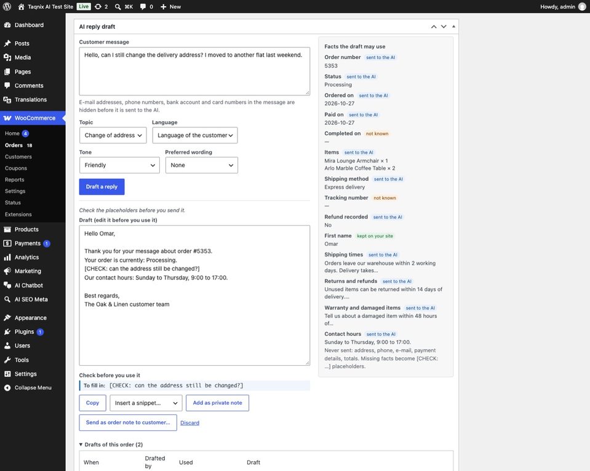The image size is (590, 471).
Task: Click Add as private note
Action: click(218, 403)
